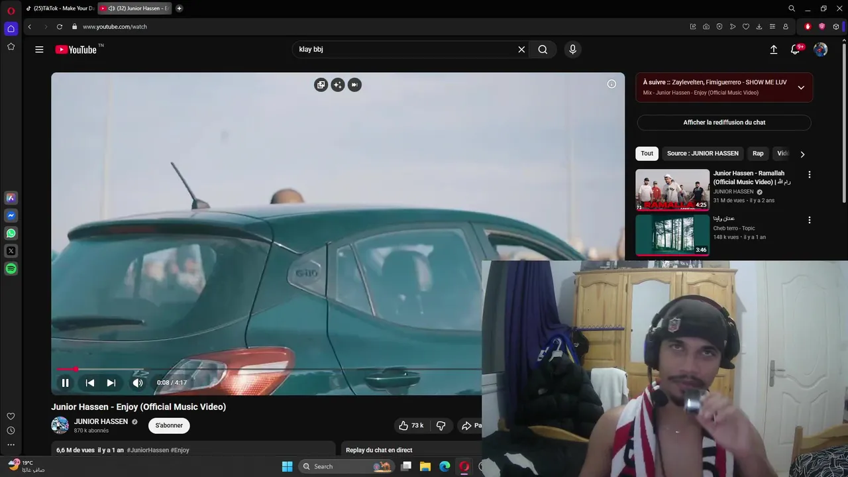The image size is (848, 477).
Task: Open the Windows Start menu
Action: 287,466
